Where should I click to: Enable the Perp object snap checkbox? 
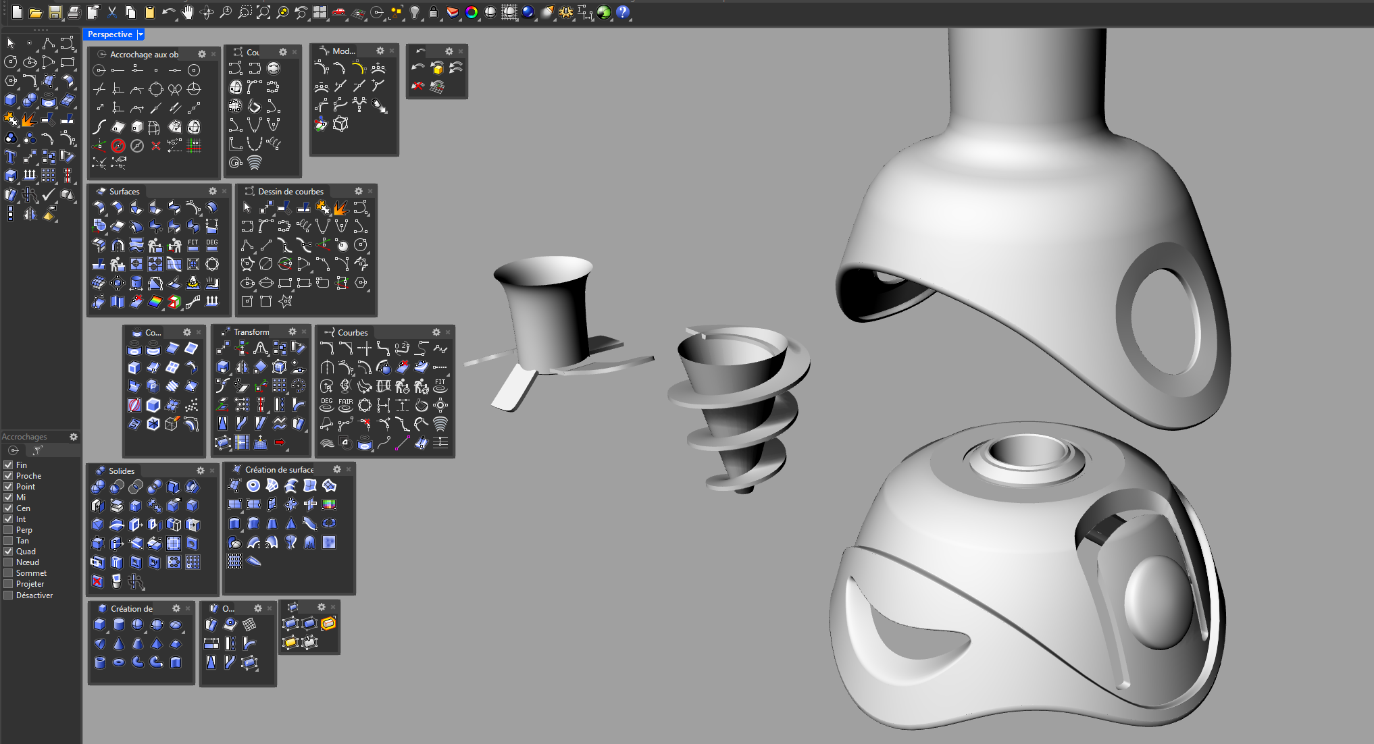(x=9, y=530)
